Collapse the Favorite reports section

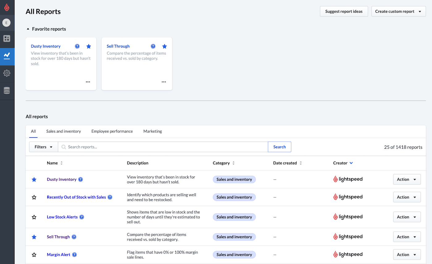click(28, 29)
